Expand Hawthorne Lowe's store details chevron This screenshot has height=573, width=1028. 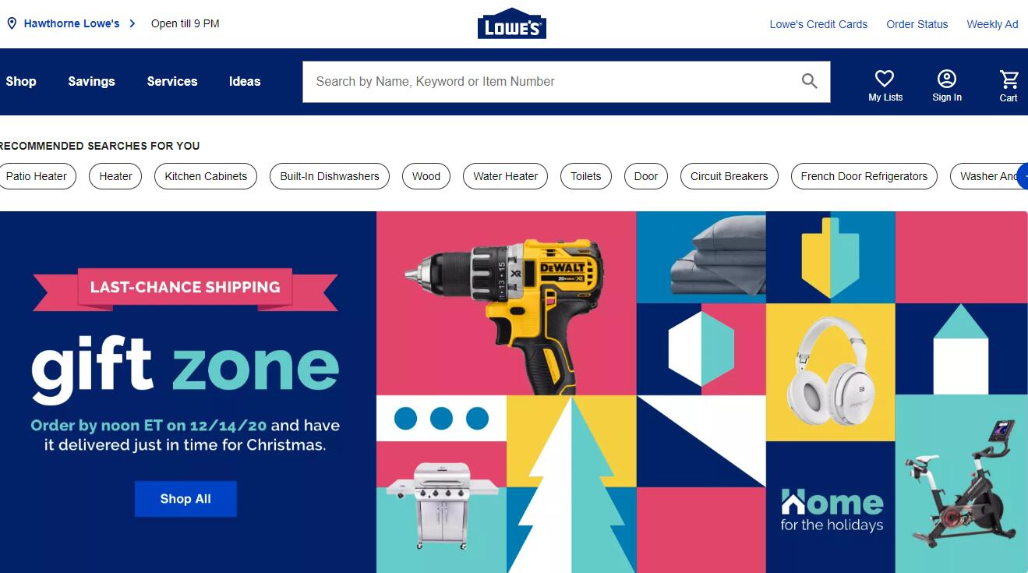tap(132, 23)
